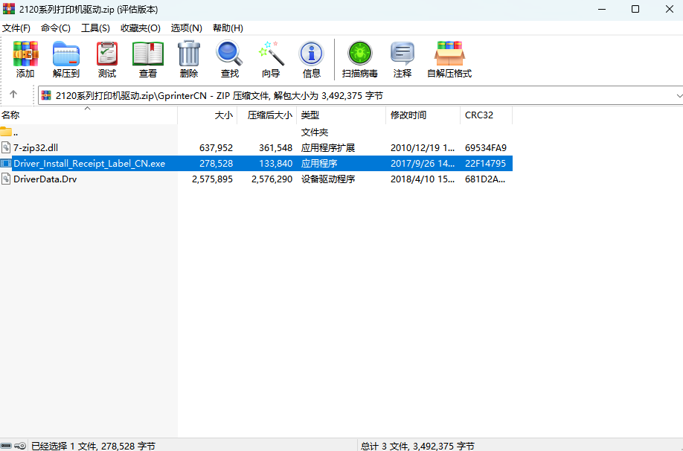The height and width of the screenshot is (451, 683).
Task: Click CRC32 value 681D2A...
Action: click(x=485, y=179)
